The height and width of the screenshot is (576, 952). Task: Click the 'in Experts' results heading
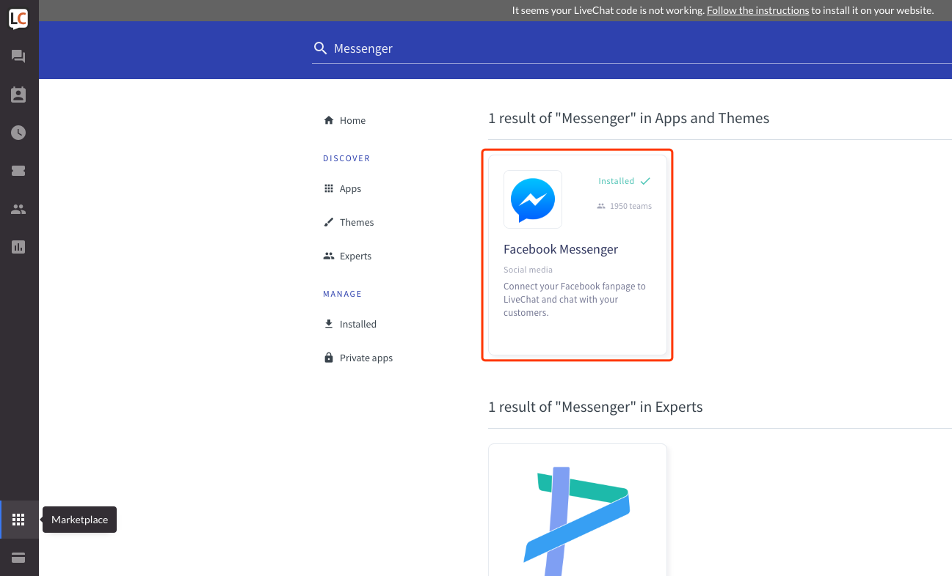point(595,407)
